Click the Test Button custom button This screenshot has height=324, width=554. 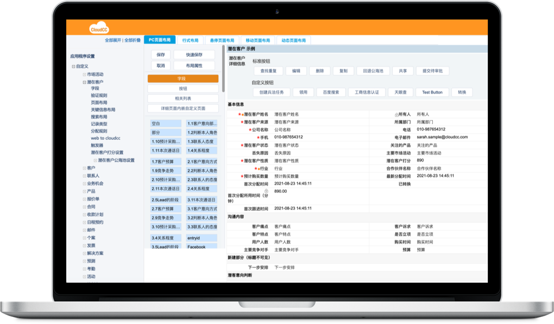pyautogui.click(x=432, y=93)
